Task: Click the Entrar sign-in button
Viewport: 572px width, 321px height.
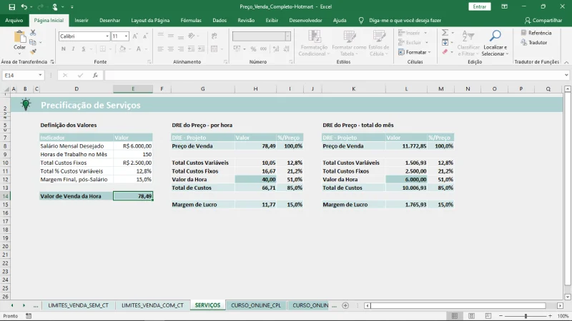Action: tap(480, 6)
